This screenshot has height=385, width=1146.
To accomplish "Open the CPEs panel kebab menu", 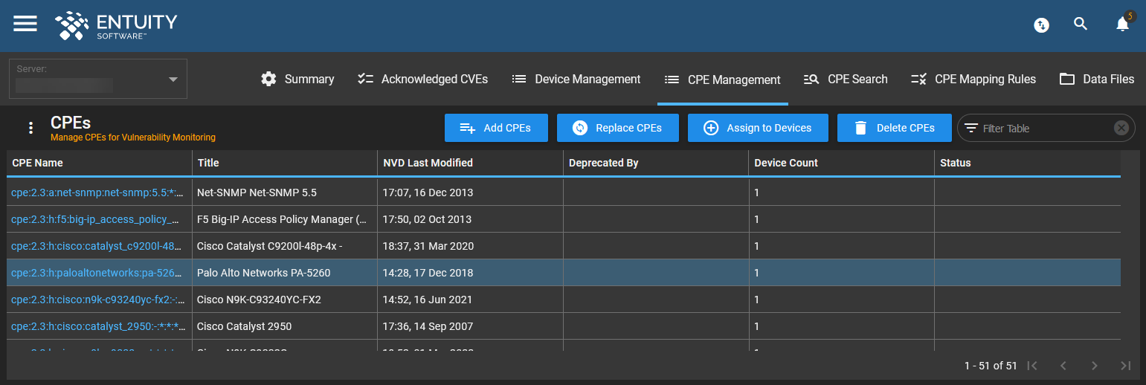I will coord(30,128).
